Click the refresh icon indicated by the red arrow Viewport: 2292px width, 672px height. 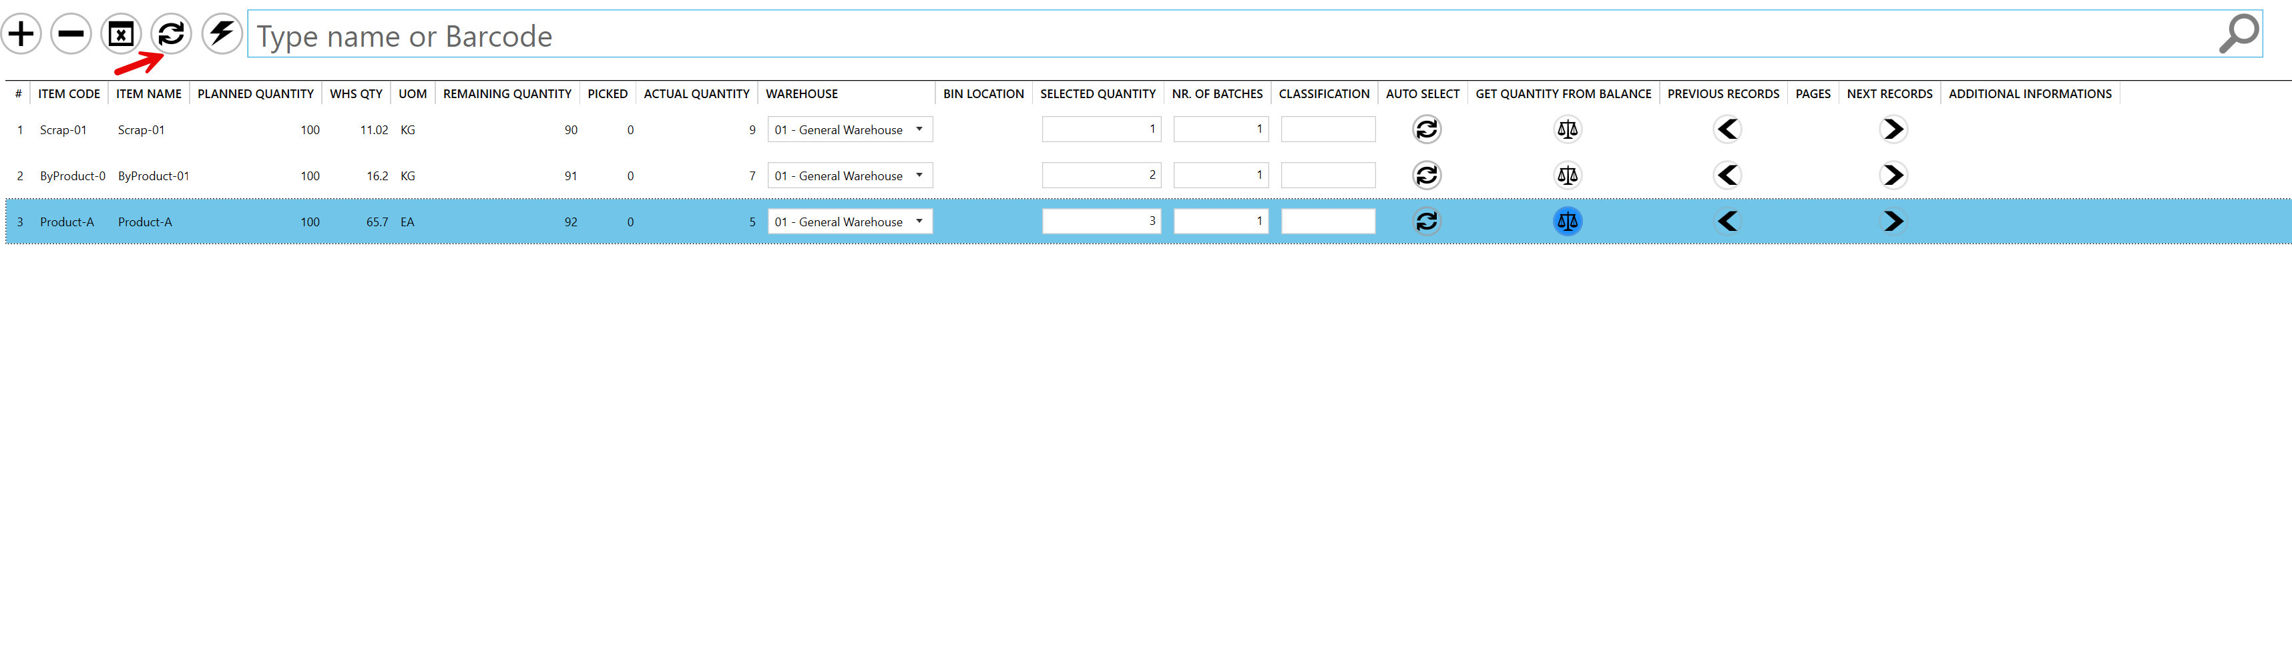(171, 34)
